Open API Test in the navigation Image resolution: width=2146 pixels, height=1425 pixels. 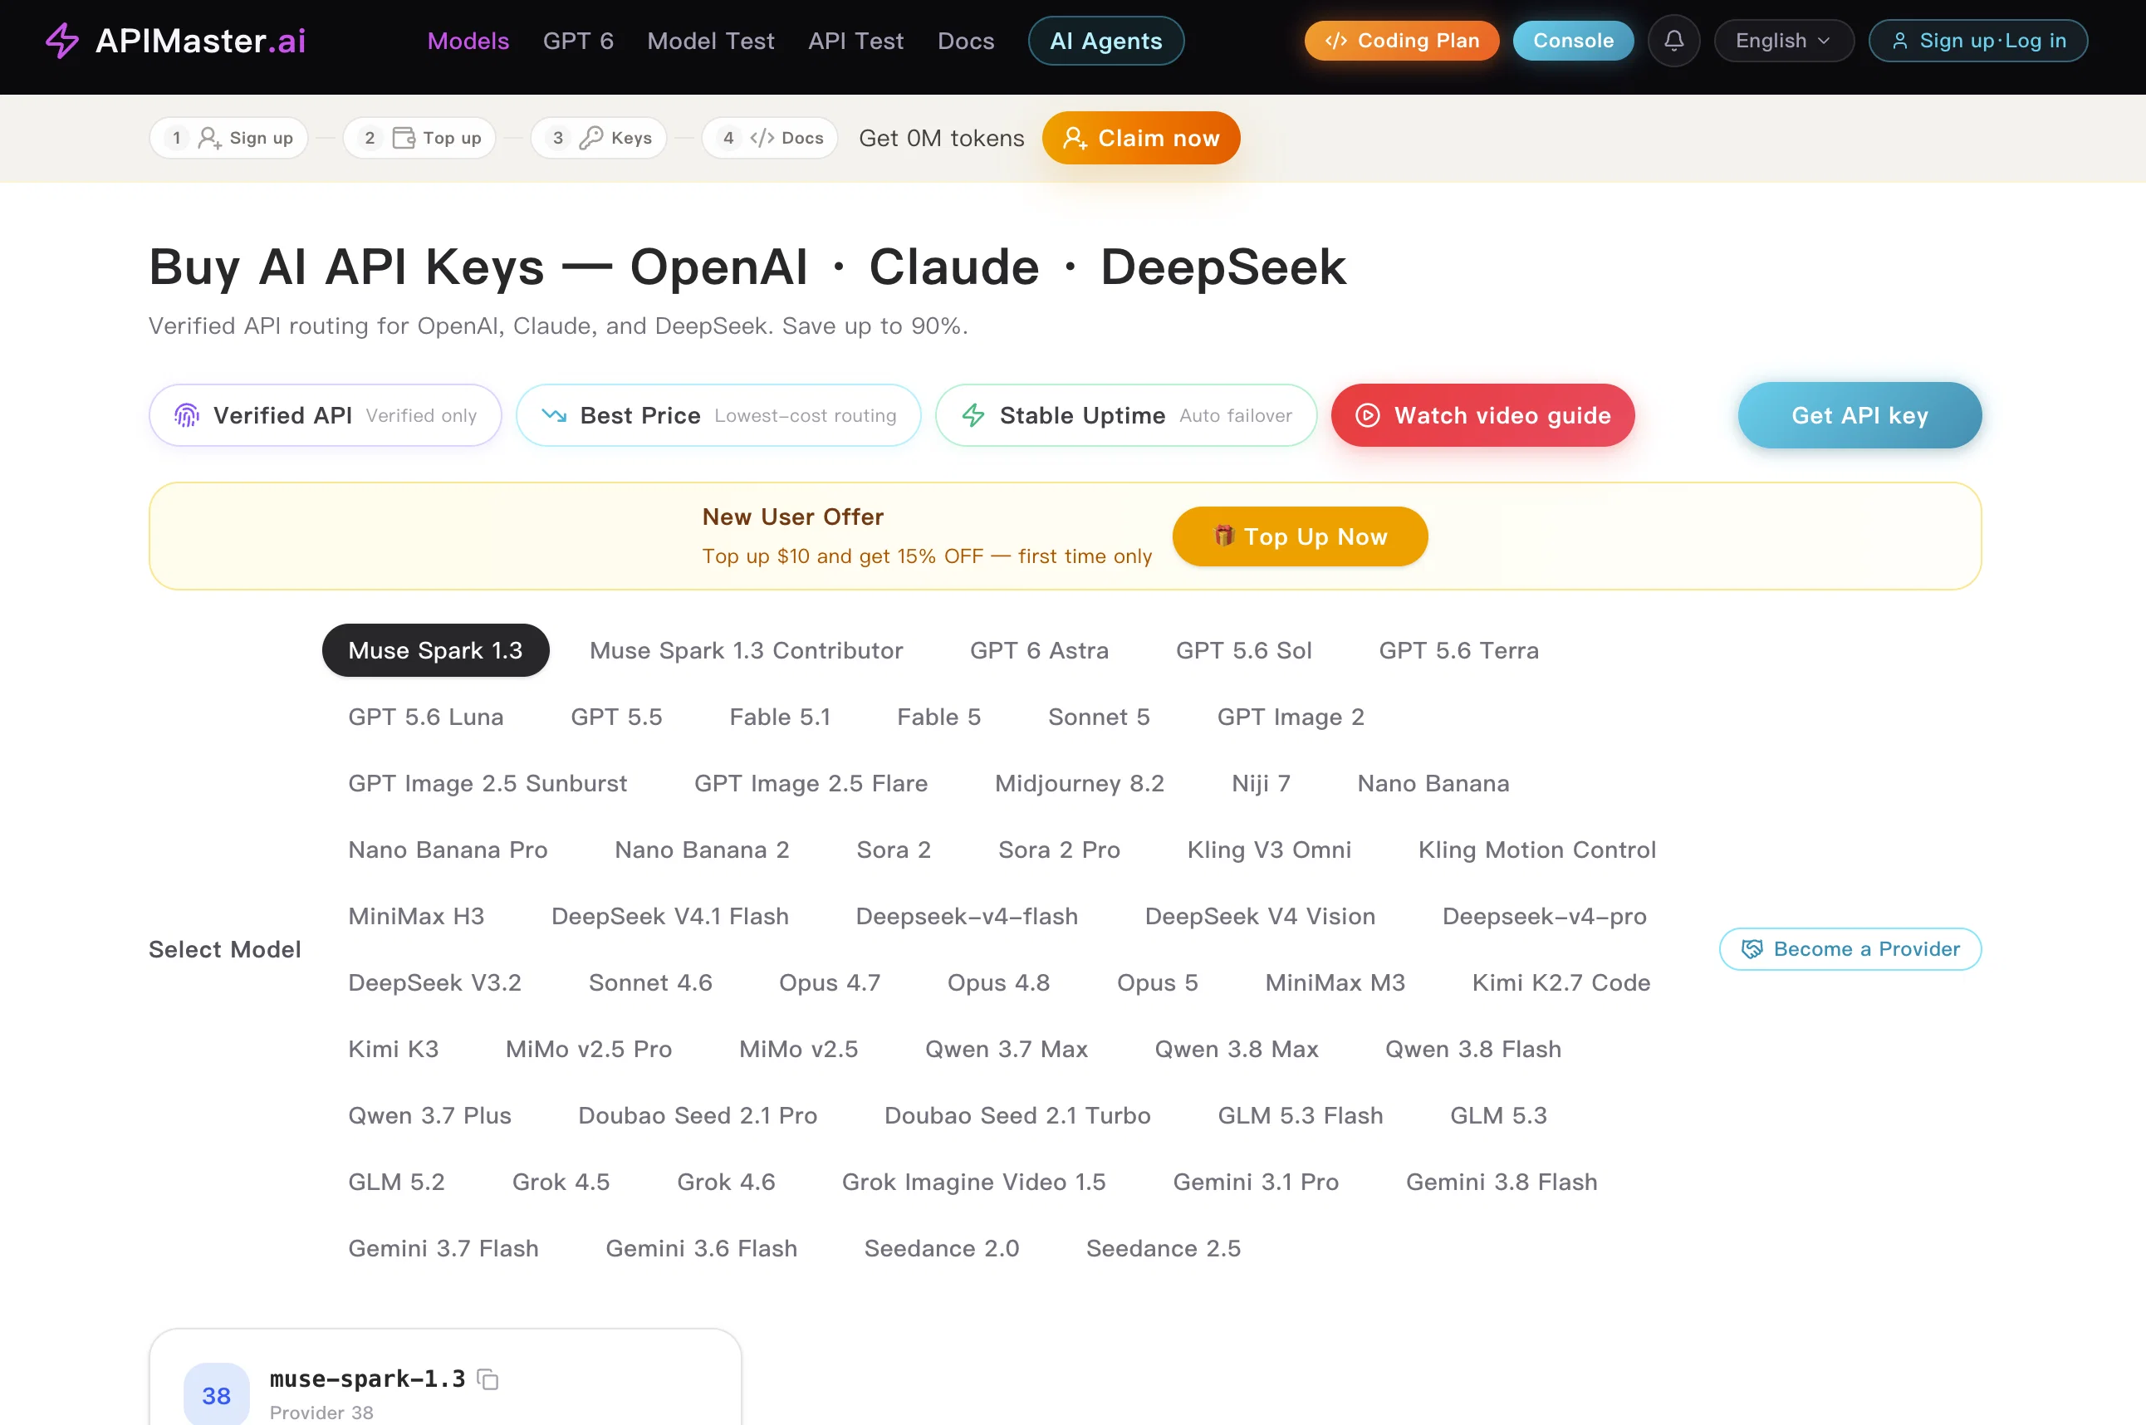[856, 41]
